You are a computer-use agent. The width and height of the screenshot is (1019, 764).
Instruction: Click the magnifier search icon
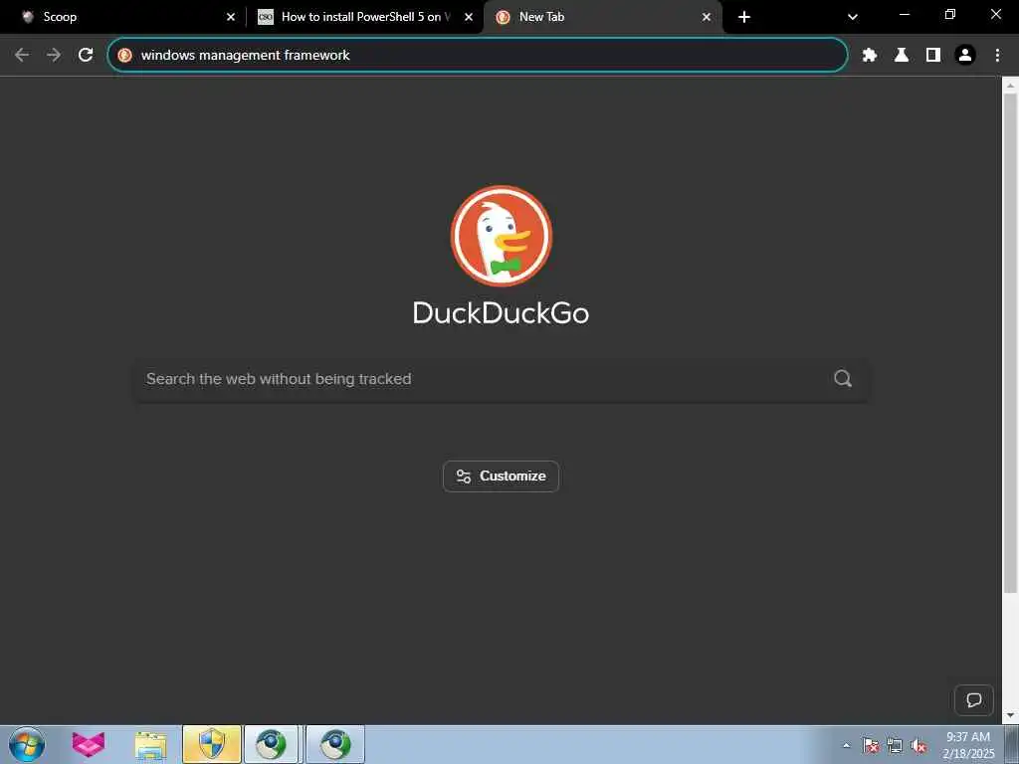pos(842,379)
